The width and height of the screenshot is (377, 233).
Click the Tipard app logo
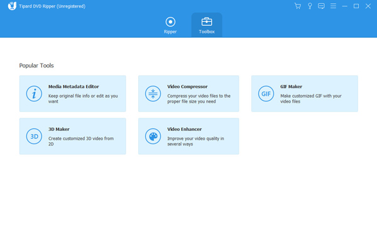12,6
